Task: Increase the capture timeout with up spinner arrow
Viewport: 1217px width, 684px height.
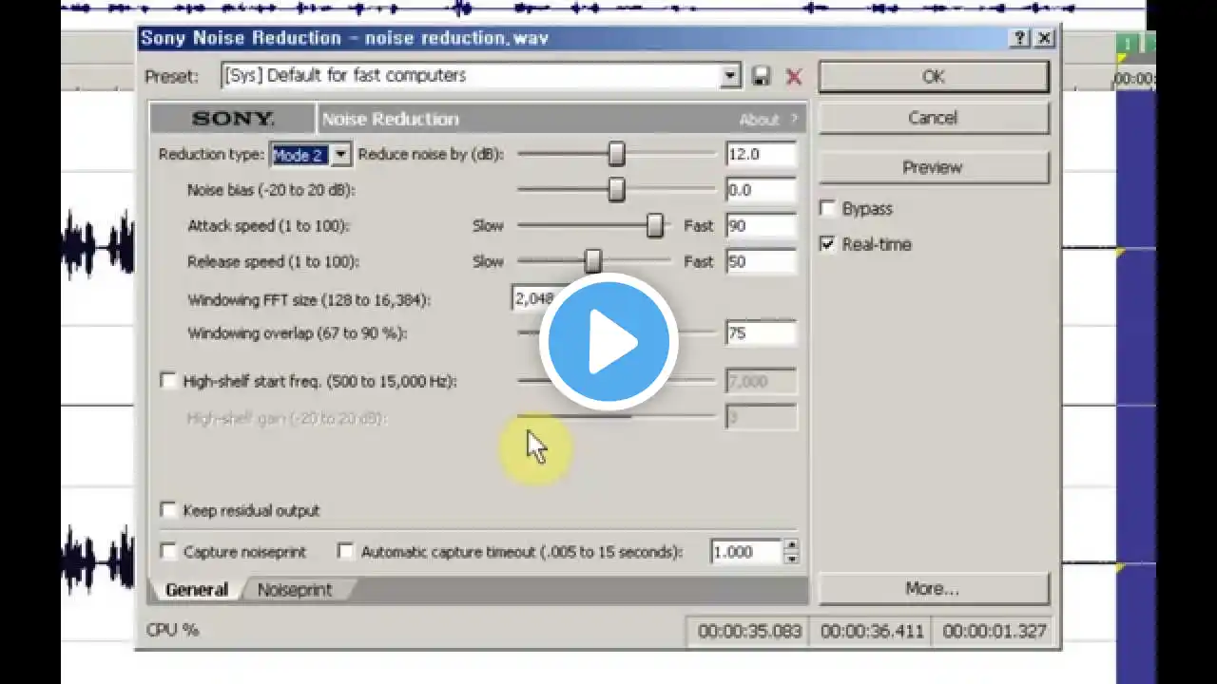Action: (x=791, y=545)
